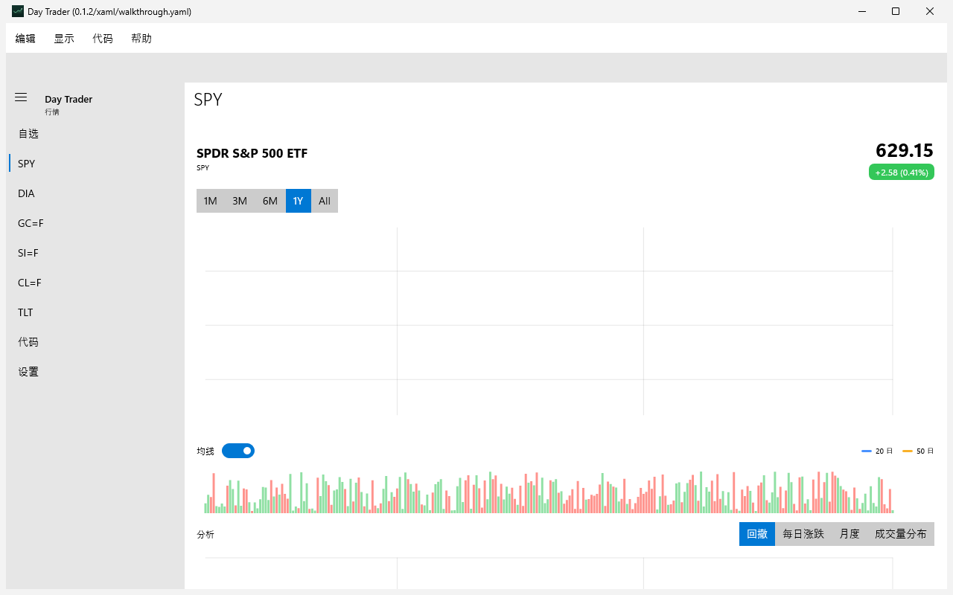Open the 帮助 menu

point(141,39)
